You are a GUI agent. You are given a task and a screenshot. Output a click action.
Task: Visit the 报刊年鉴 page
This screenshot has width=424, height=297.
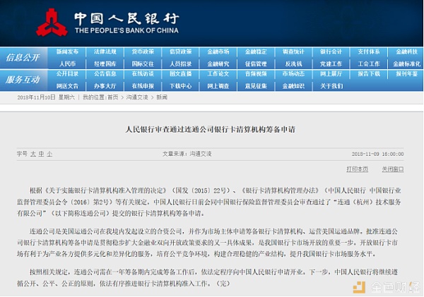coord(407,73)
